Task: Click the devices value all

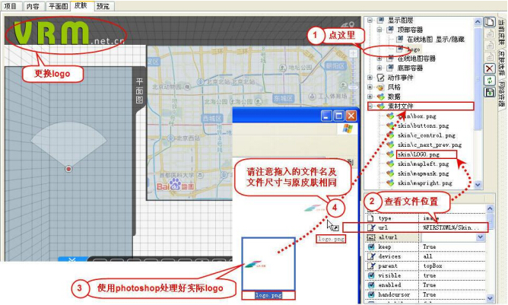Action: tap(427, 256)
